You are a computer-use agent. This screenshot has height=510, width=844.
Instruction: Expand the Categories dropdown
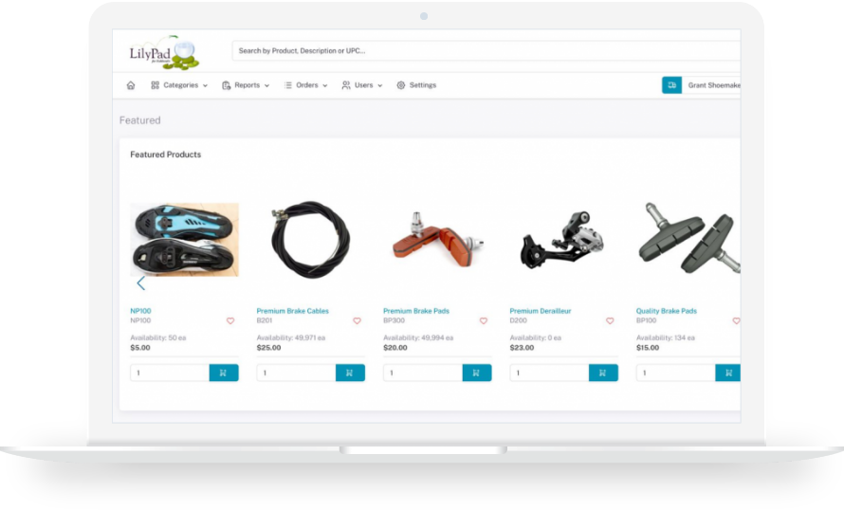coord(179,85)
